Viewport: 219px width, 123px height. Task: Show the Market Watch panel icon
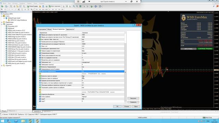pos(11,6)
